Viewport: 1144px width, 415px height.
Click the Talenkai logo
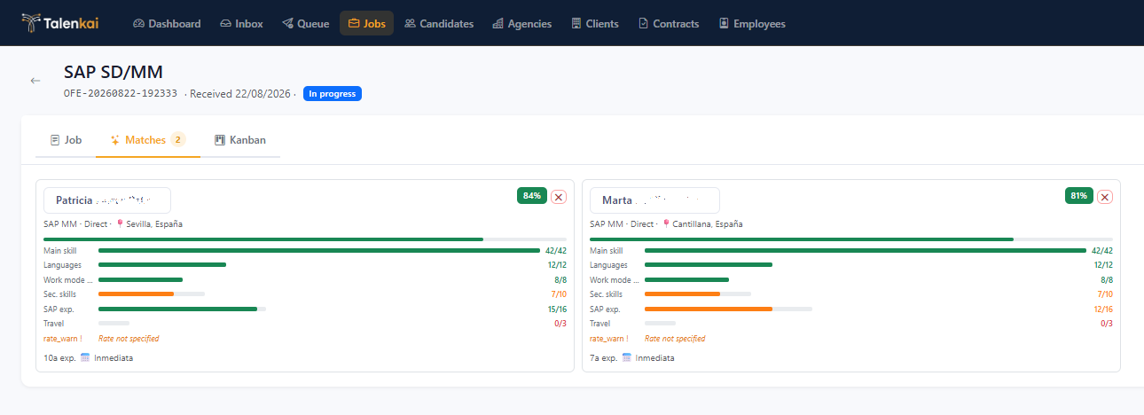[60, 22]
